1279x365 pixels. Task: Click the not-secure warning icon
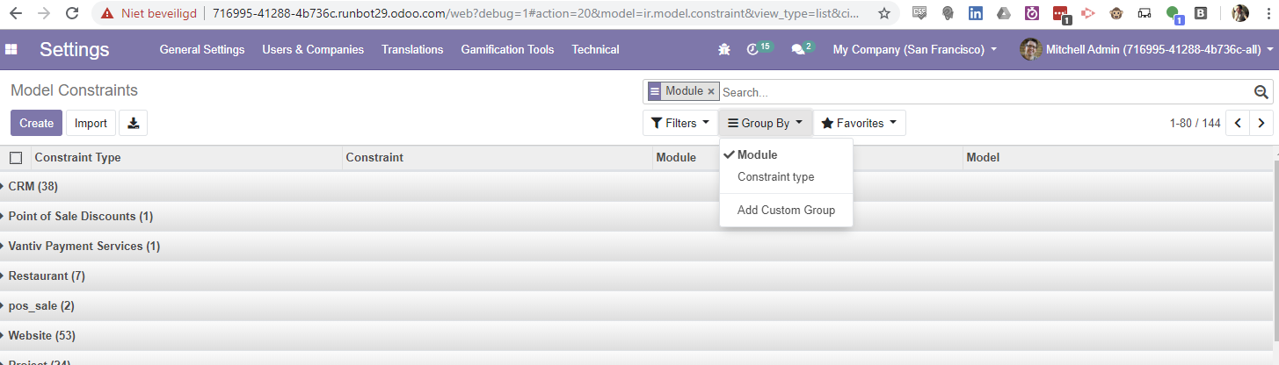click(107, 13)
